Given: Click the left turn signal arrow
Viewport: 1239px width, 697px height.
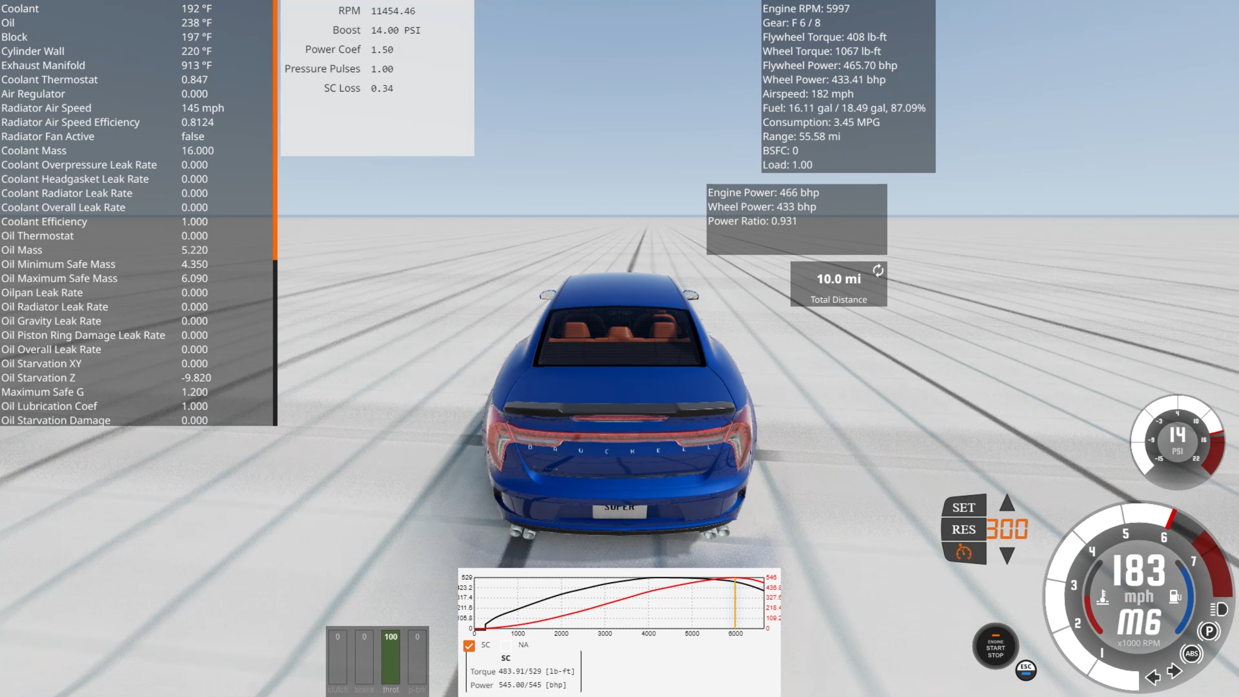Looking at the screenshot, I should 1152,677.
